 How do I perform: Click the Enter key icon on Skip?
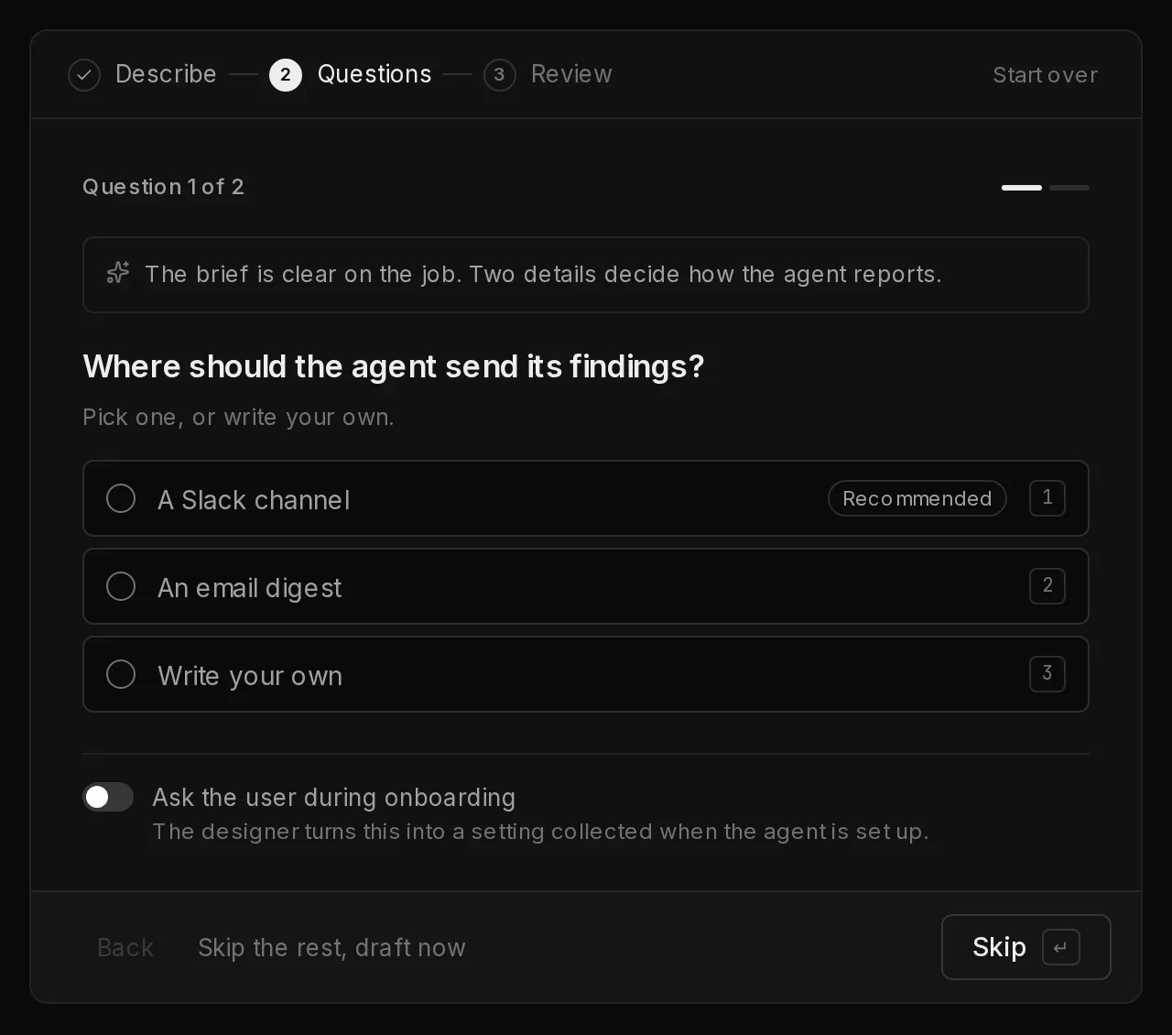click(x=1060, y=947)
